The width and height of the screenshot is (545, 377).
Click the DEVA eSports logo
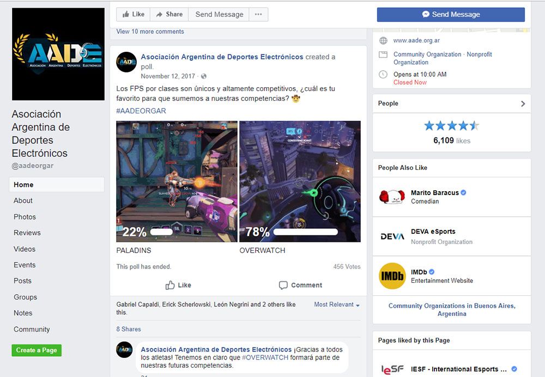click(x=392, y=236)
